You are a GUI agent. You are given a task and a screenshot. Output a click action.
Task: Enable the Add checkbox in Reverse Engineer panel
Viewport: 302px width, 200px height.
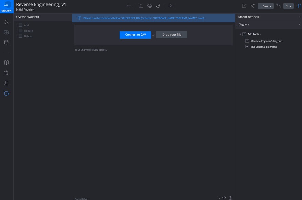coord(20,25)
